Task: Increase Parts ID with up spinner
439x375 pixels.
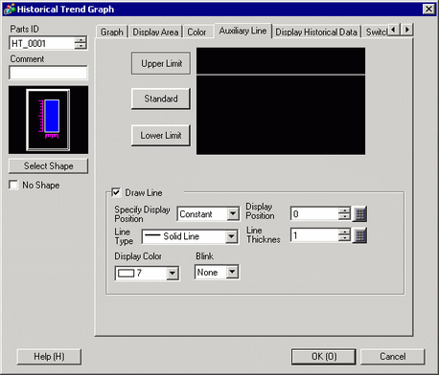Action: coord(81,40)
